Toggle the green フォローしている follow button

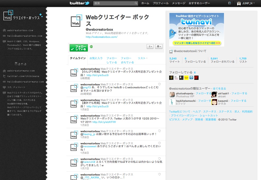coord(79,48)
